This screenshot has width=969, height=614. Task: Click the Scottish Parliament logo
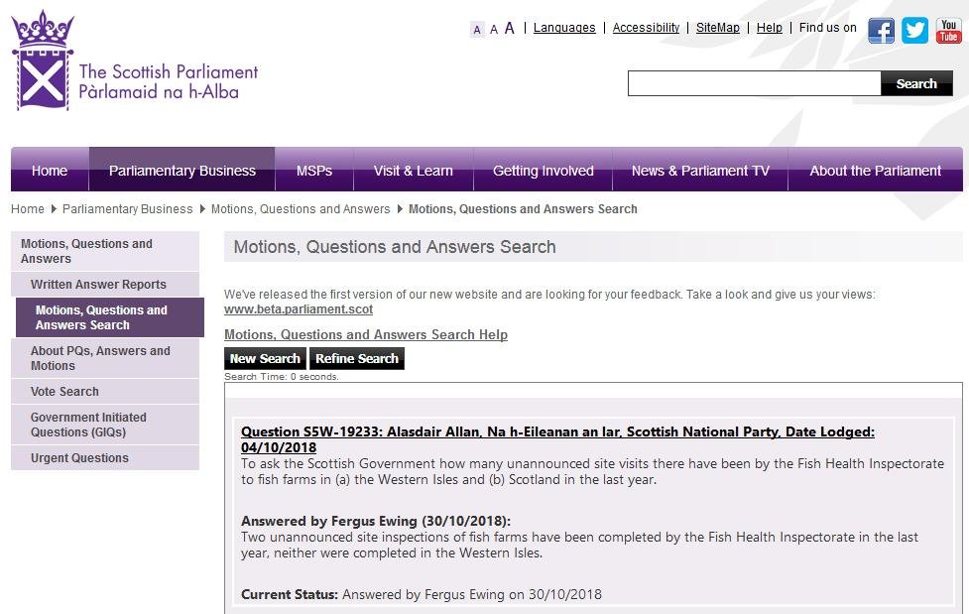point(134,61)
